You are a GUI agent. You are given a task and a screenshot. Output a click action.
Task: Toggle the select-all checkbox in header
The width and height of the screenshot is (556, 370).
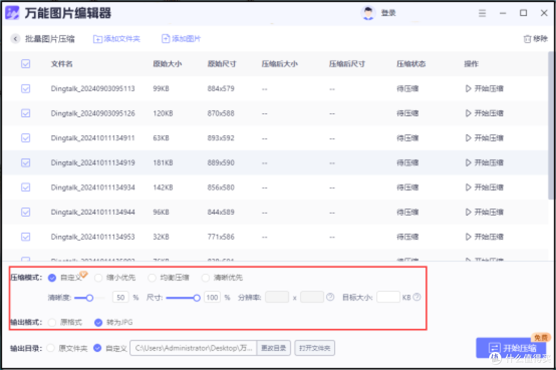[25, 64]
